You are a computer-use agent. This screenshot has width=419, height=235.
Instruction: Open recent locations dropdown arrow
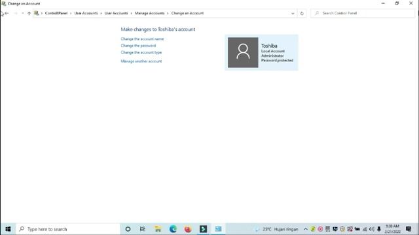tap(23, 13)
